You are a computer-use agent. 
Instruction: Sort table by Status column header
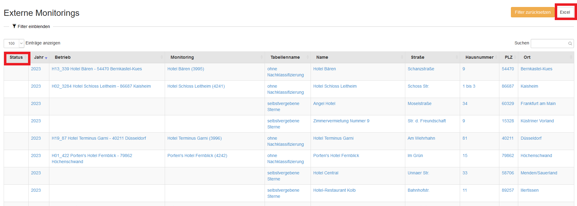click(x=16, y=57)
